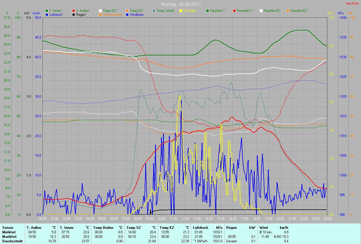Click the blue Luftdruck legend swatch
This screenshot has width=361, height=244.
pos(47,14)
